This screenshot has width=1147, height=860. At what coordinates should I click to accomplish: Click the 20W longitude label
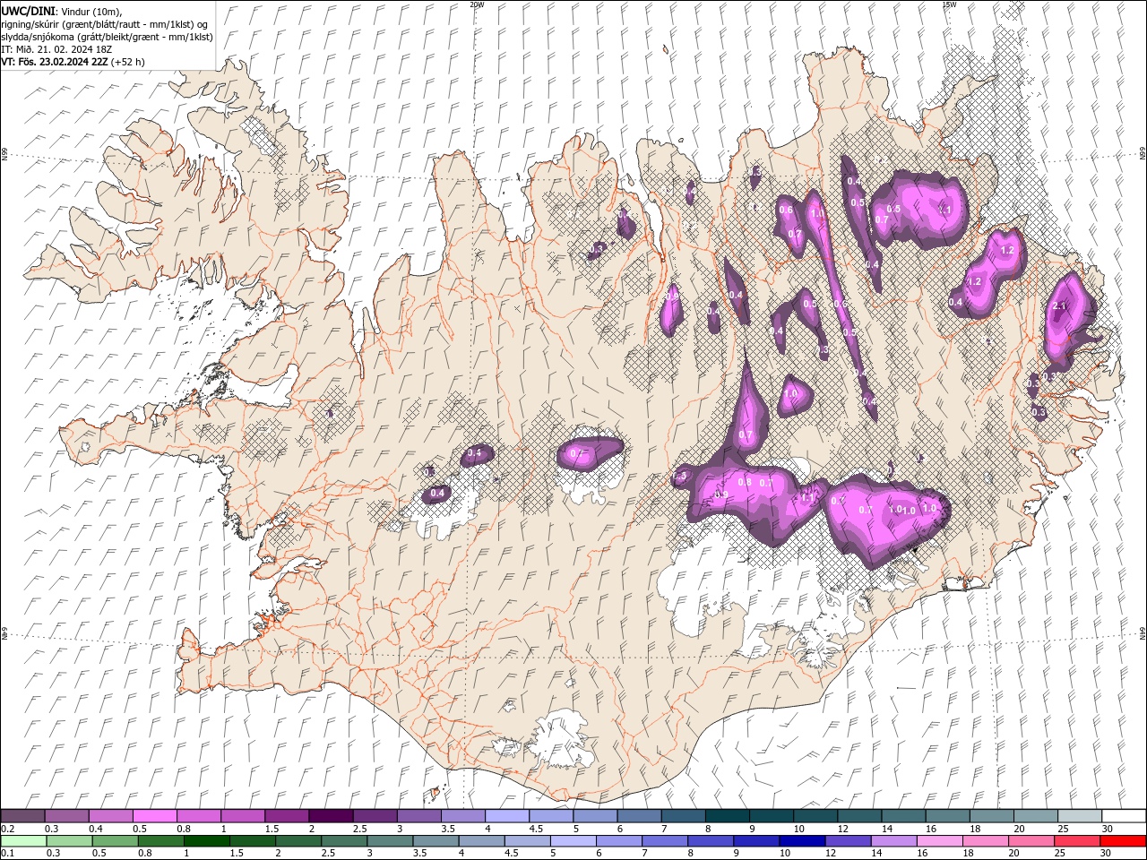(x=477, y=4)
